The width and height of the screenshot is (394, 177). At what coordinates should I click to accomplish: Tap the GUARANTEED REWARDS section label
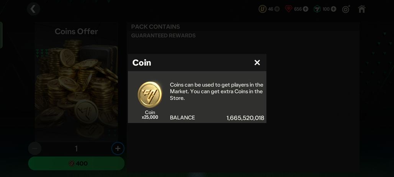[163, 36]
